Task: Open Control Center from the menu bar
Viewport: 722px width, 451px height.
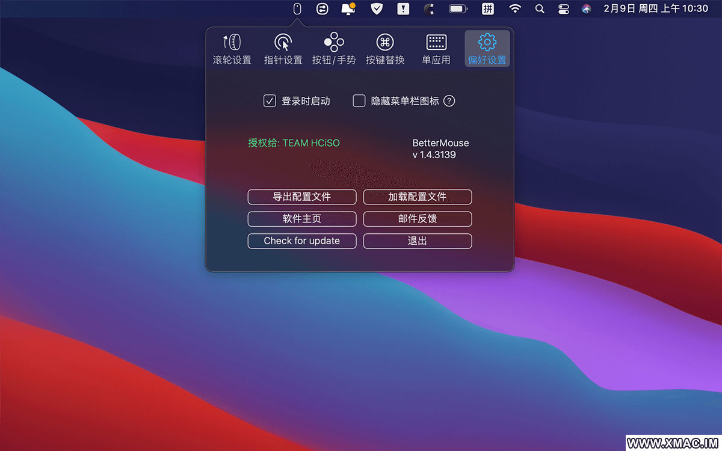Action: point(564,8)
